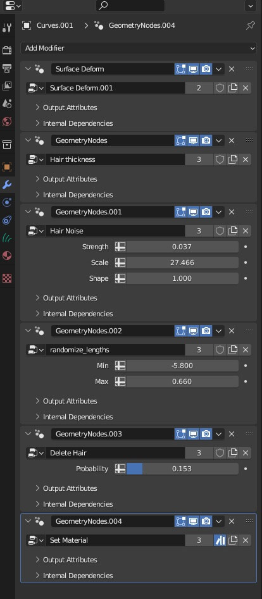Rename the Hair Noise node group field
Screen dimensions: 262x599
pos(115,231)
